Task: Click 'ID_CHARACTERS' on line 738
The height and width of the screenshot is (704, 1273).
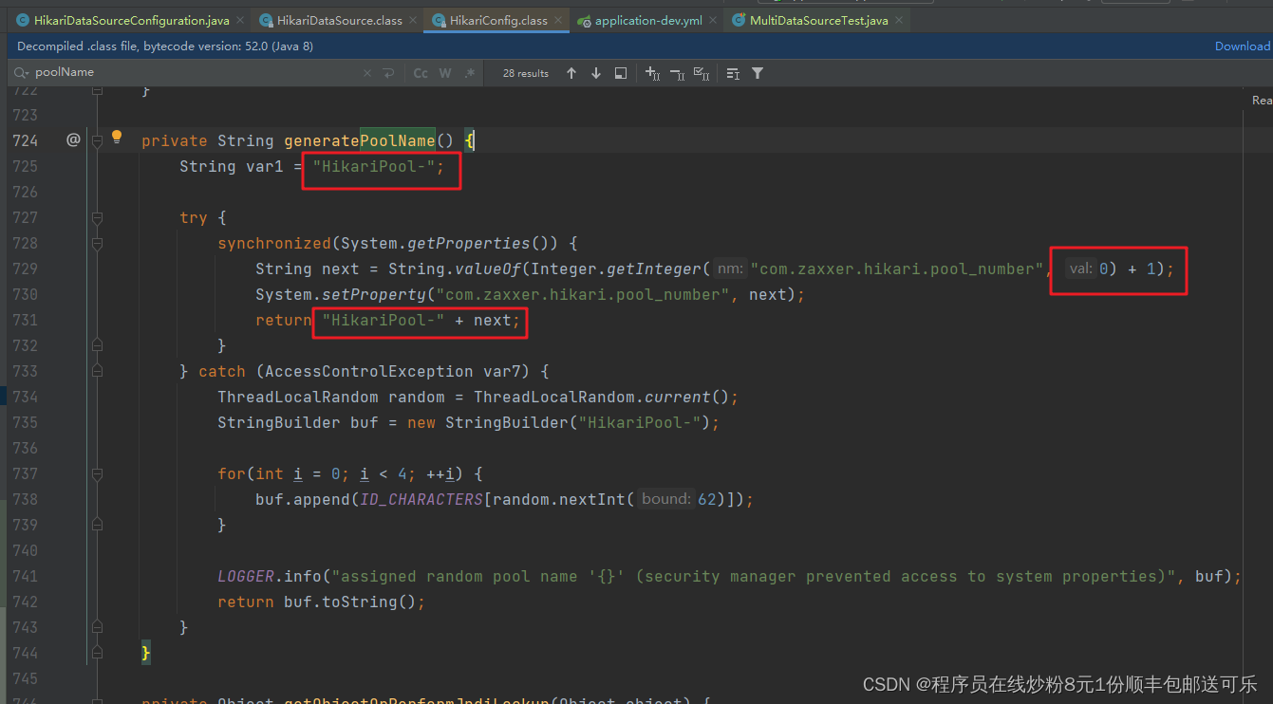Action: 421,499
